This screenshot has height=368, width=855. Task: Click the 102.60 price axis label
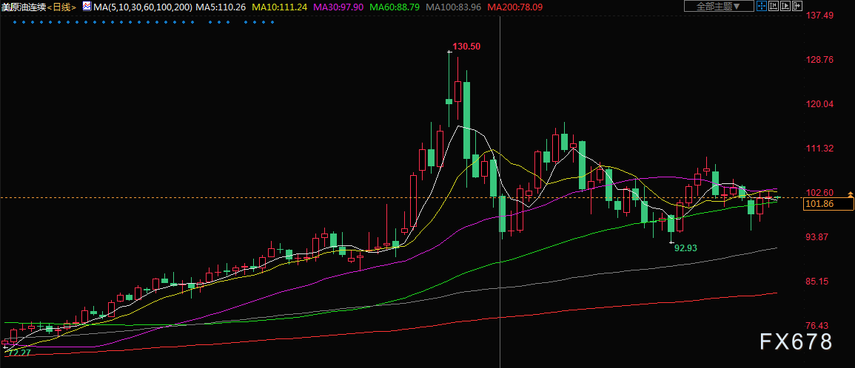click(x=820, y=193)
